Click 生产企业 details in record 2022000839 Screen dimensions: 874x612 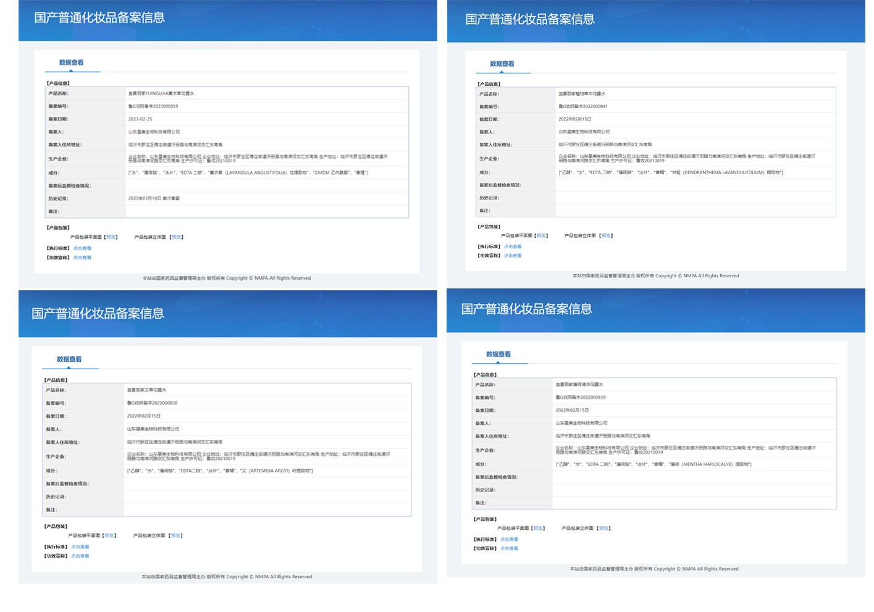(686, 450)
